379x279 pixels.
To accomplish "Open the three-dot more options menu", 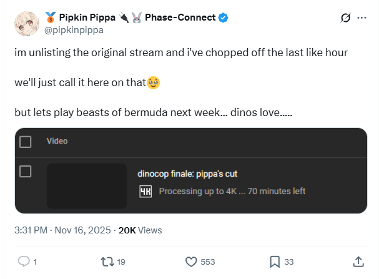I will pos(362,18).
